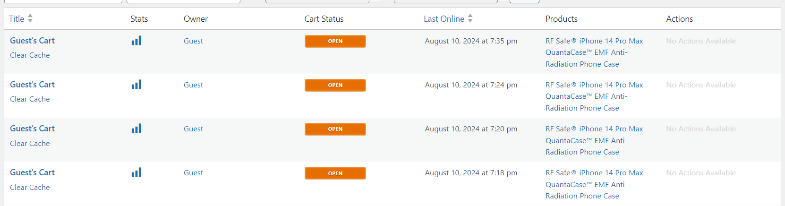Open Guest's Cart from 7:24 pm
Screen dimensions: 785x206
32,85
